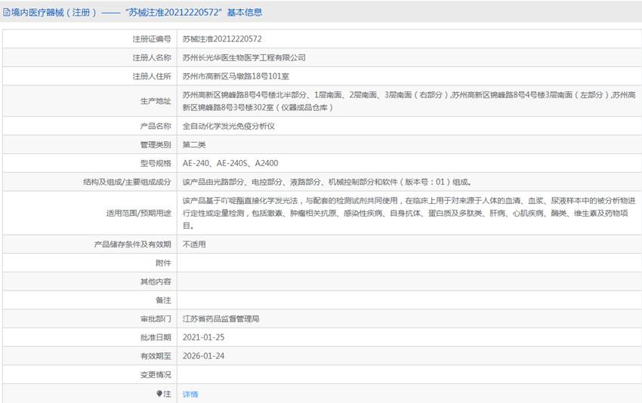Click the 变更情况 row label
This screenshot has height=403, width=642.
[x=156, y=374]
